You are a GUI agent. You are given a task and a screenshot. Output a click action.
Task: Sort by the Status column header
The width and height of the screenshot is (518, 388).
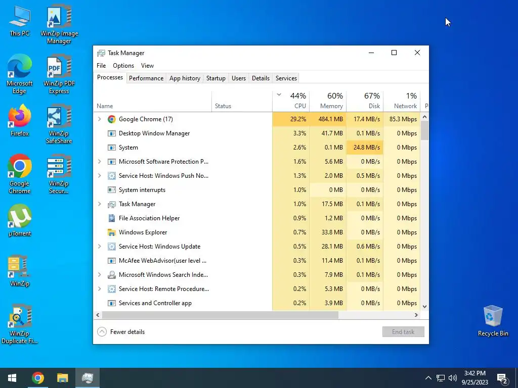pos(242,101)
